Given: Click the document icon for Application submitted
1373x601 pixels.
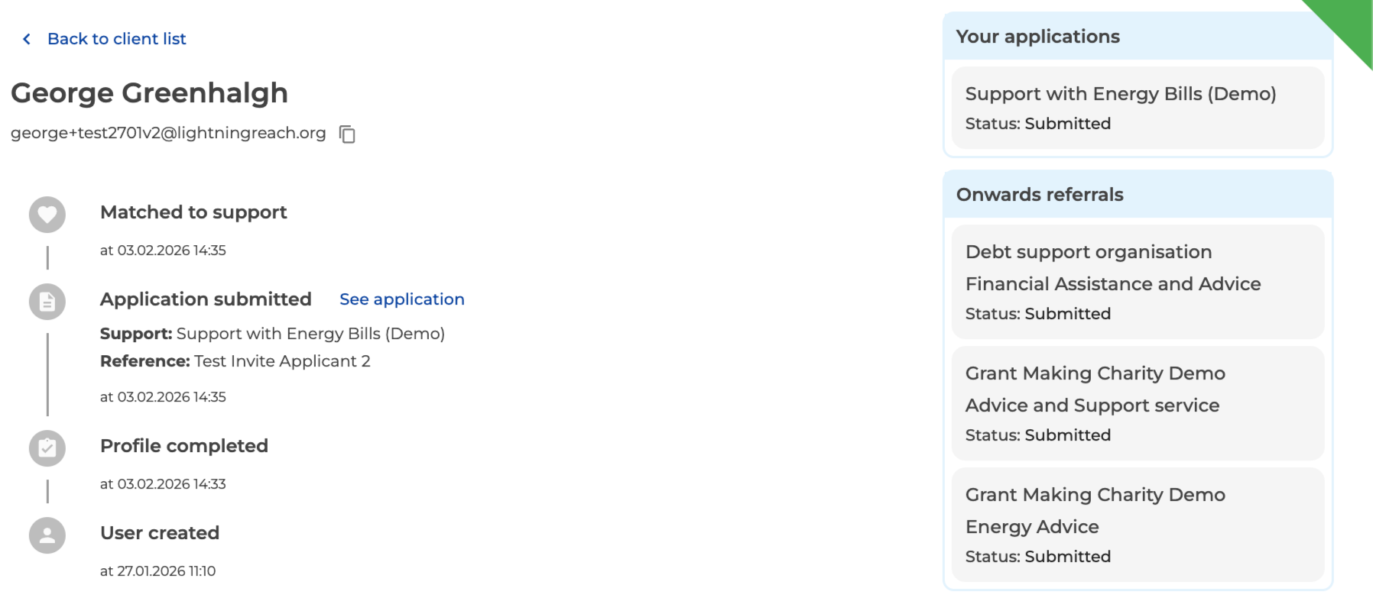Looking at the screenshot, I should [47, 302].
